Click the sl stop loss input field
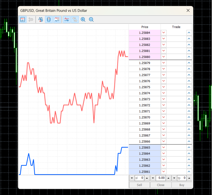Screen dimensions: 212x195 [x=139, y=178]
